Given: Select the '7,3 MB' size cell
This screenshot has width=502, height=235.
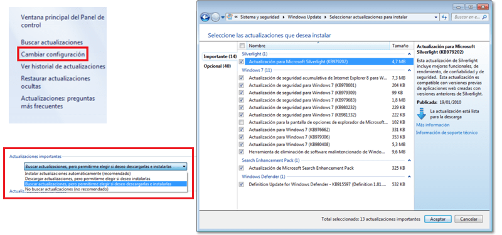Looking at the screenshot, I should click(x=398, y=78).
